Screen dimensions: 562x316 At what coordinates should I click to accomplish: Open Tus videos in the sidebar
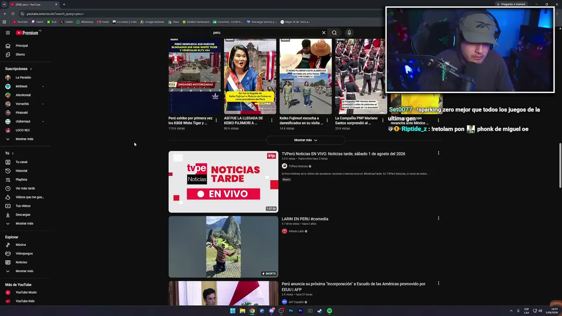[x=23, y=206]
